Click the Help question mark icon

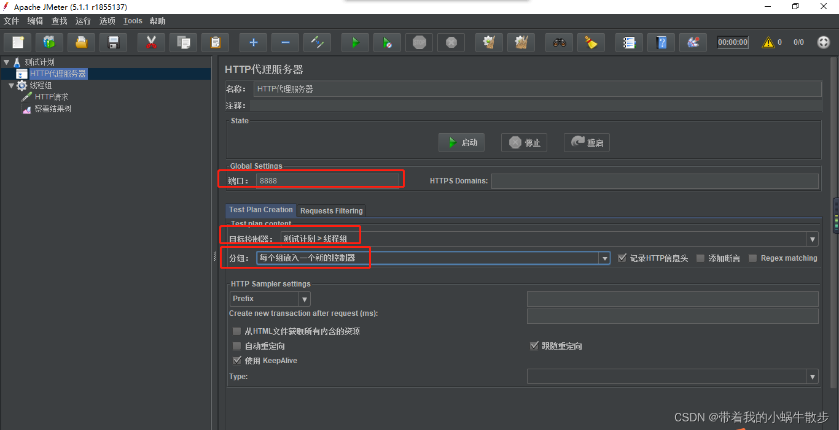661,42
